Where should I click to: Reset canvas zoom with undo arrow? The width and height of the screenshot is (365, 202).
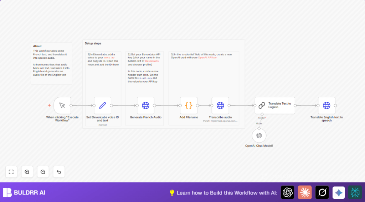coord(59,172)
